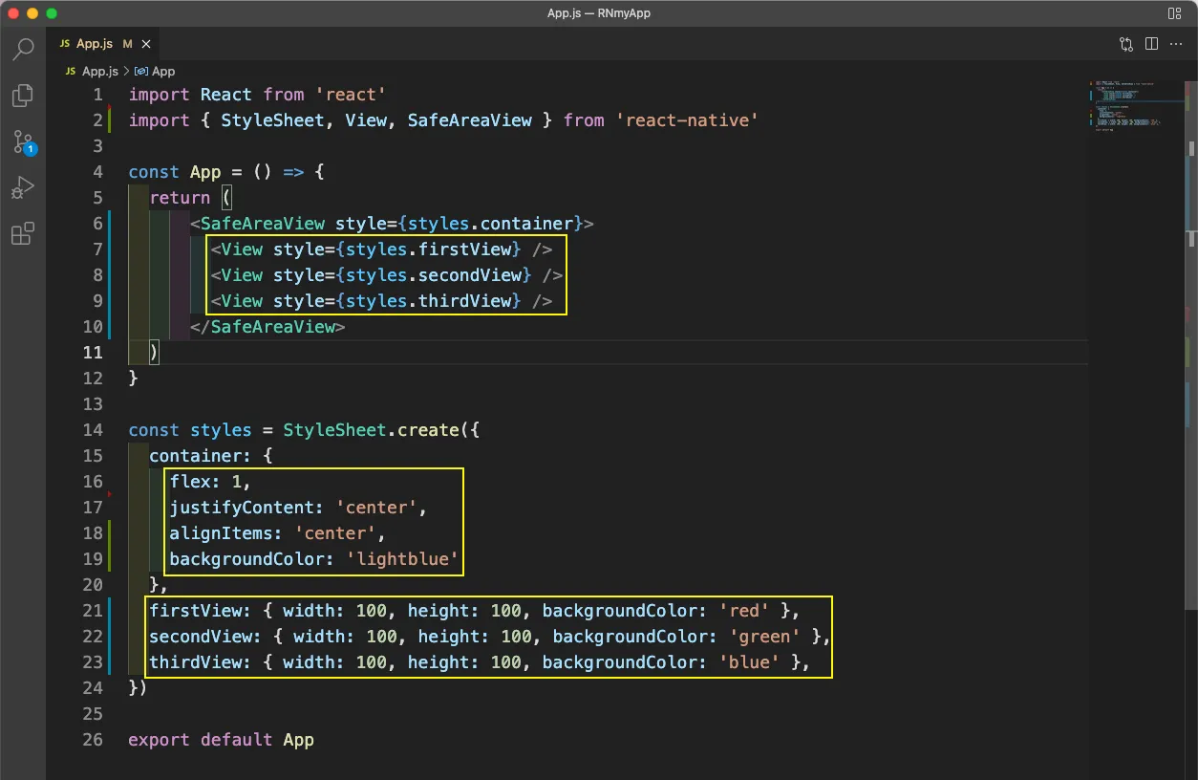Image resolution: width=1198 pixels, height=780 pixels.
Task: Click 'react-native' string on line 2
Action: pos(687,120)
